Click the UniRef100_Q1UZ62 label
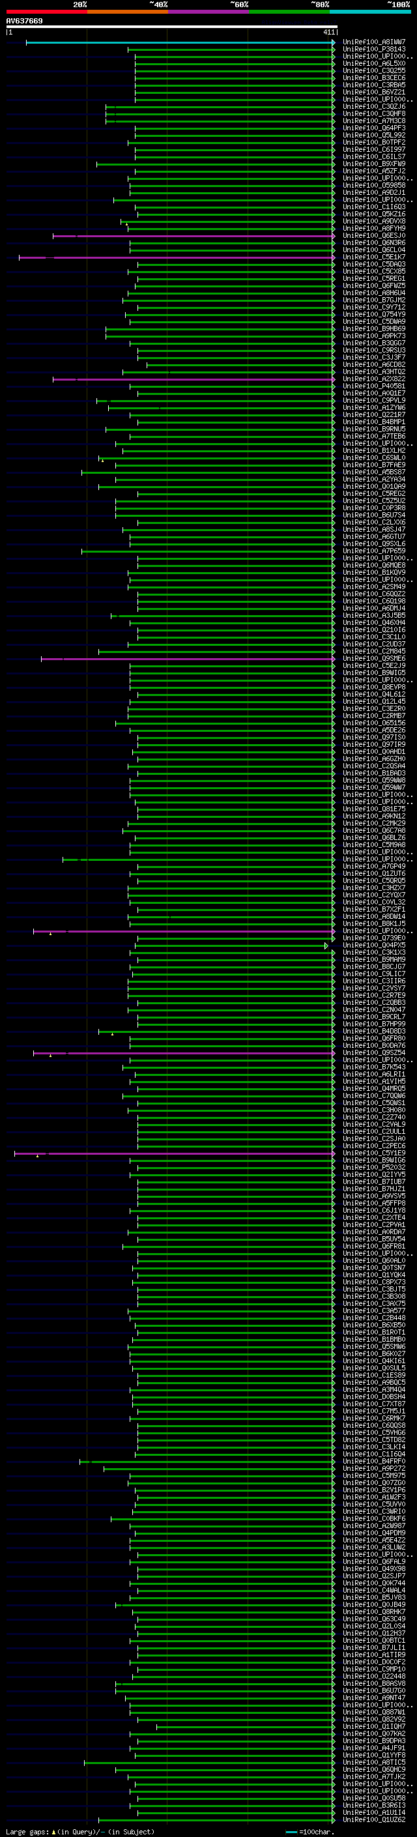Screen dimensions: 417x1837 [x=374, y=1819]
